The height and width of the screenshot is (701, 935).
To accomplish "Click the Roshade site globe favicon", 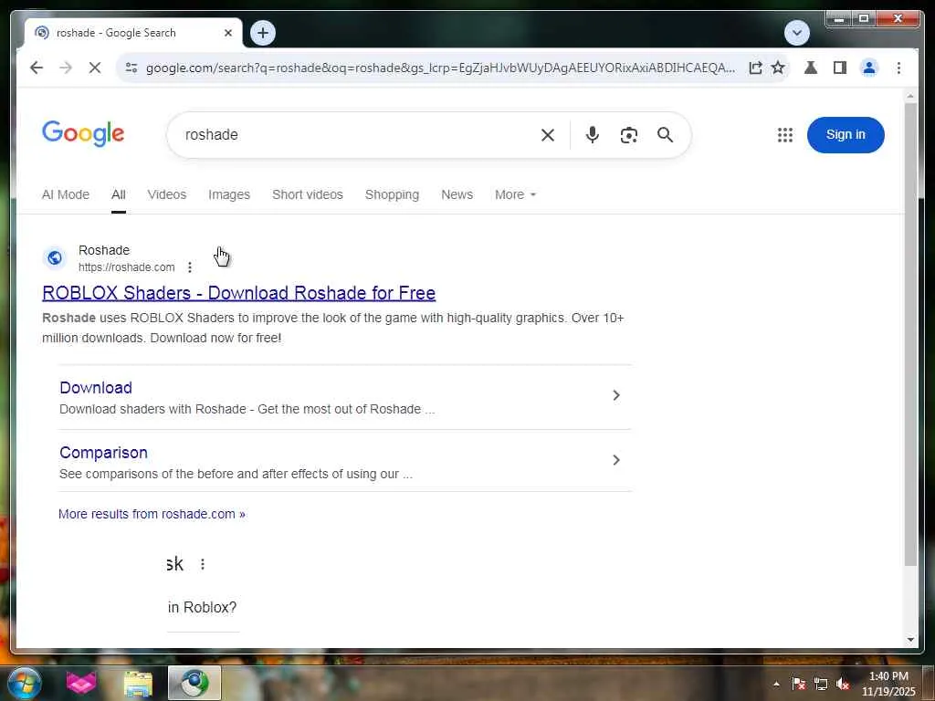I will tap(55, 258).
